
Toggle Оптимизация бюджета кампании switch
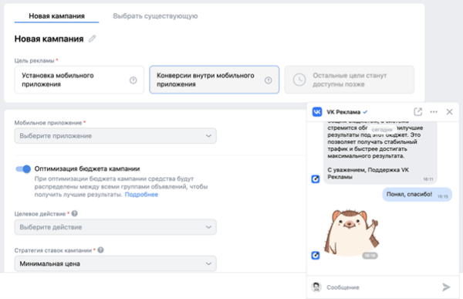click(x=23, y=169)
